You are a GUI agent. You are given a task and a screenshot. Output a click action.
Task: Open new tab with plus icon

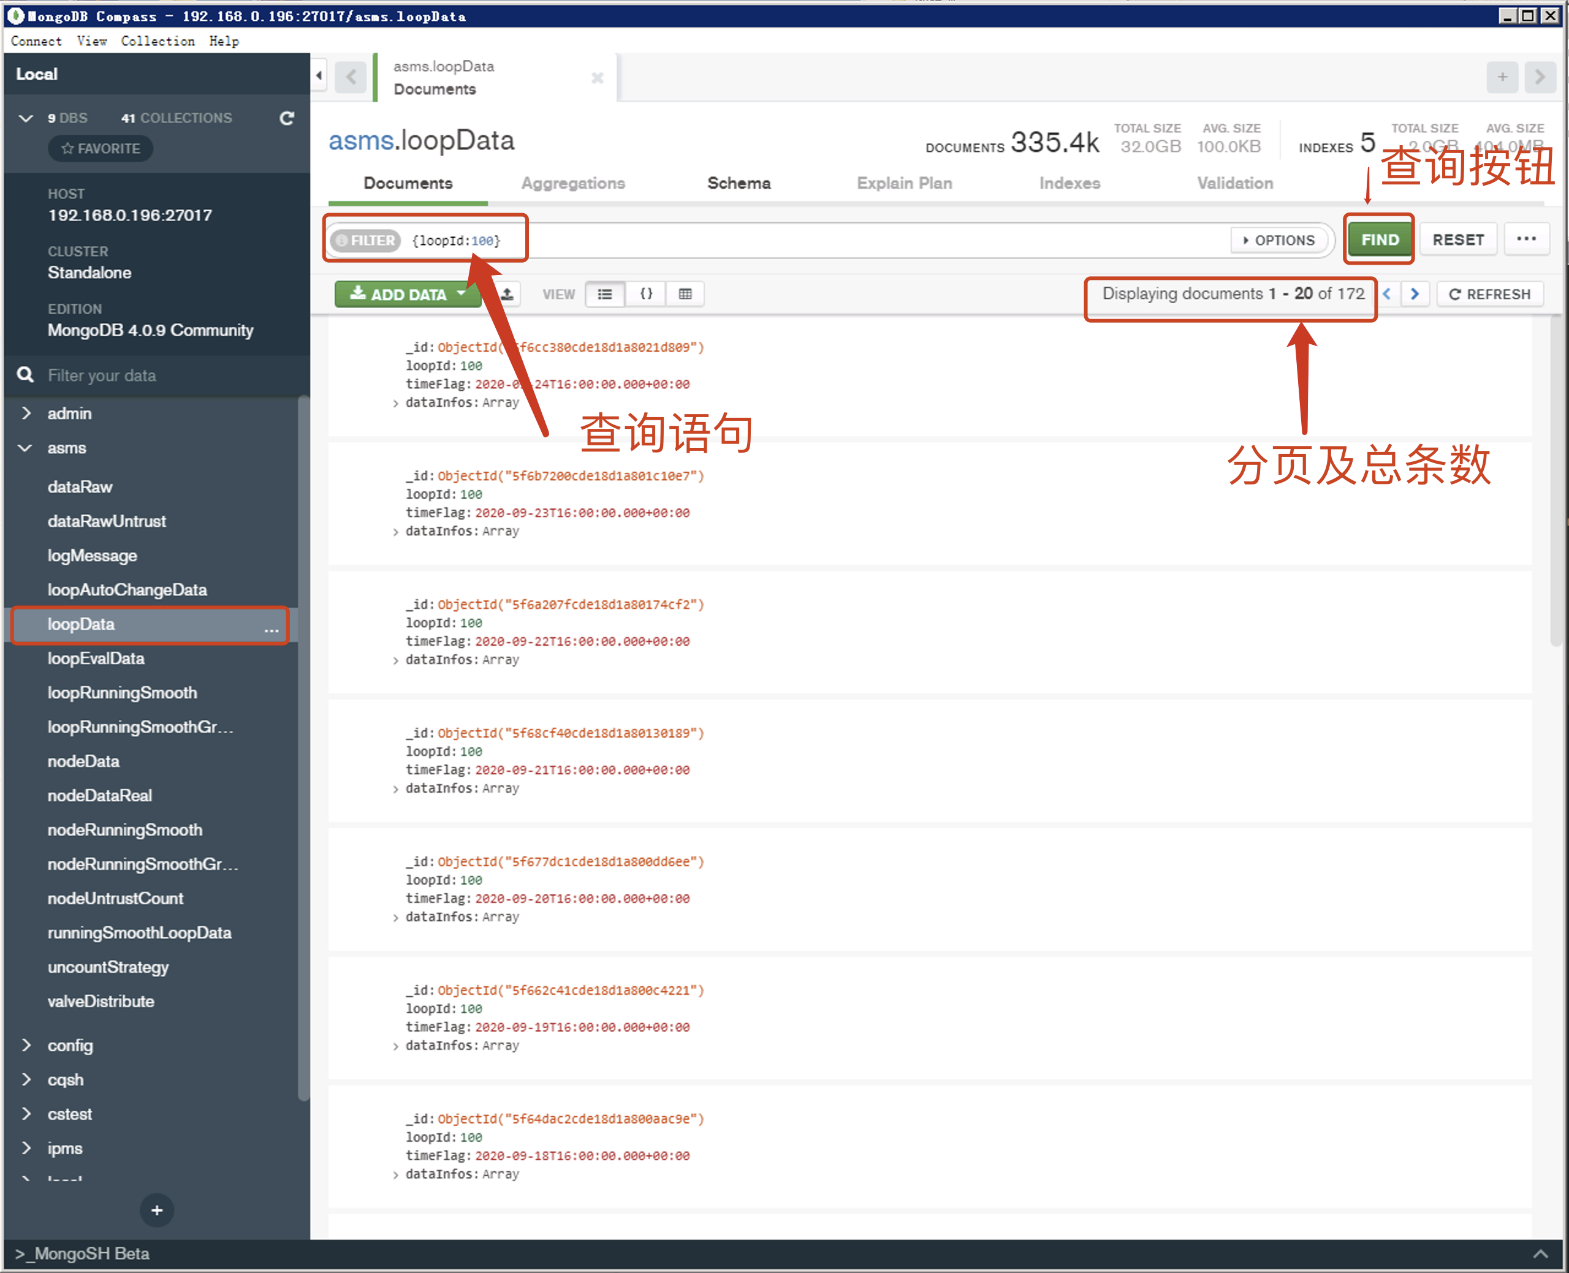coord(1502,77)
